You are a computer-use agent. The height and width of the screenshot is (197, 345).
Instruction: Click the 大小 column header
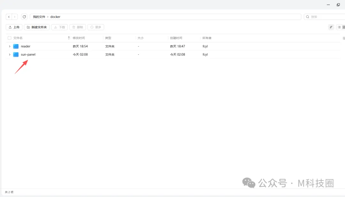140,38
